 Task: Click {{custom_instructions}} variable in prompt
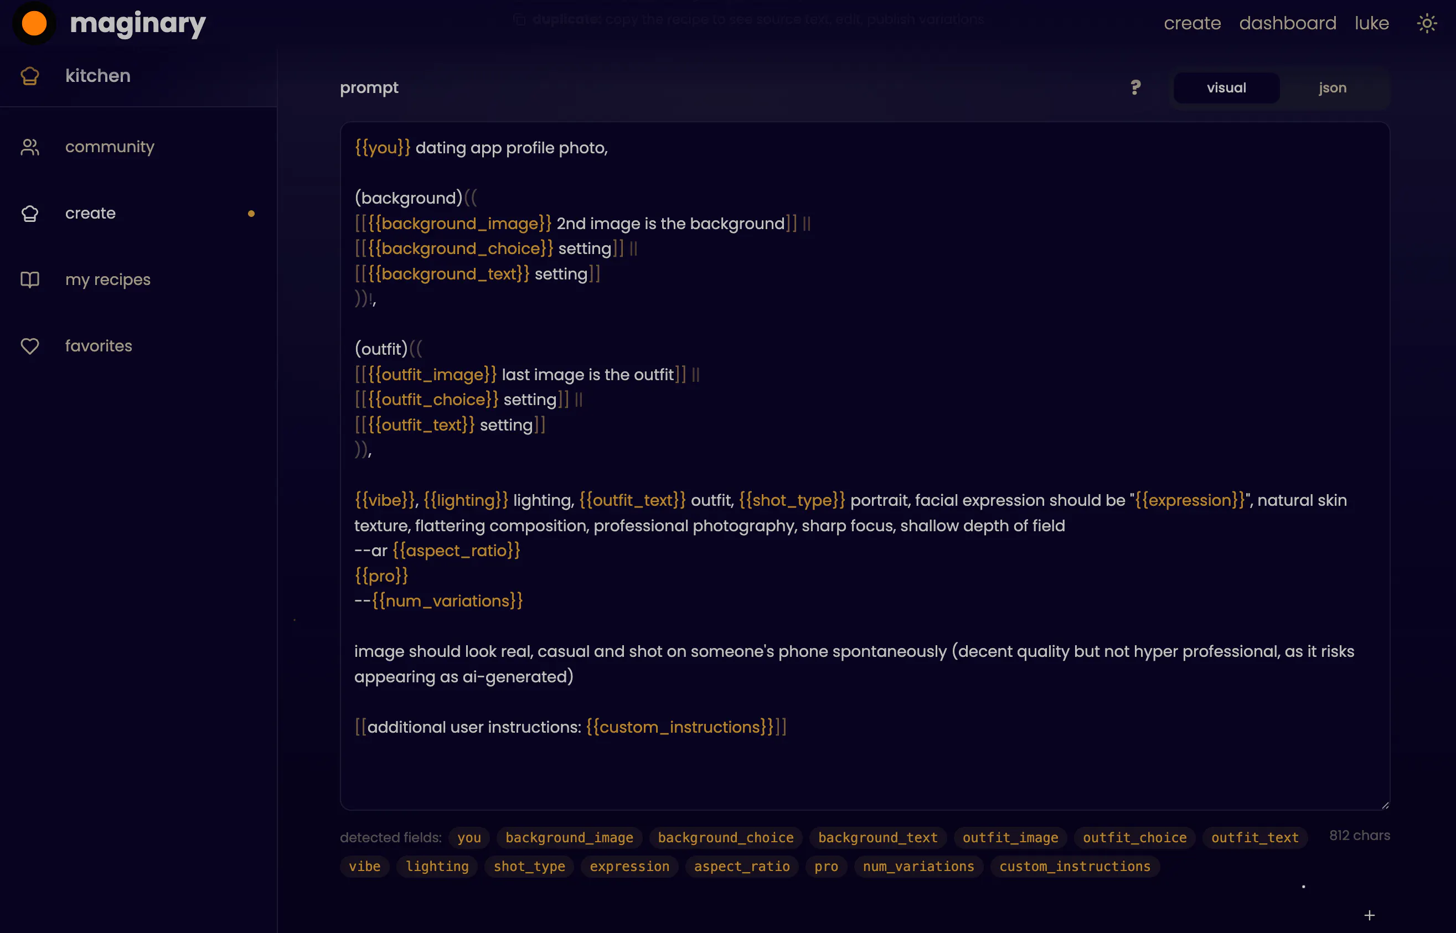[680, 727]
